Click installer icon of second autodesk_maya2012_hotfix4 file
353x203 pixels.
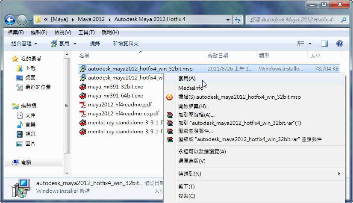pos(83,78)
